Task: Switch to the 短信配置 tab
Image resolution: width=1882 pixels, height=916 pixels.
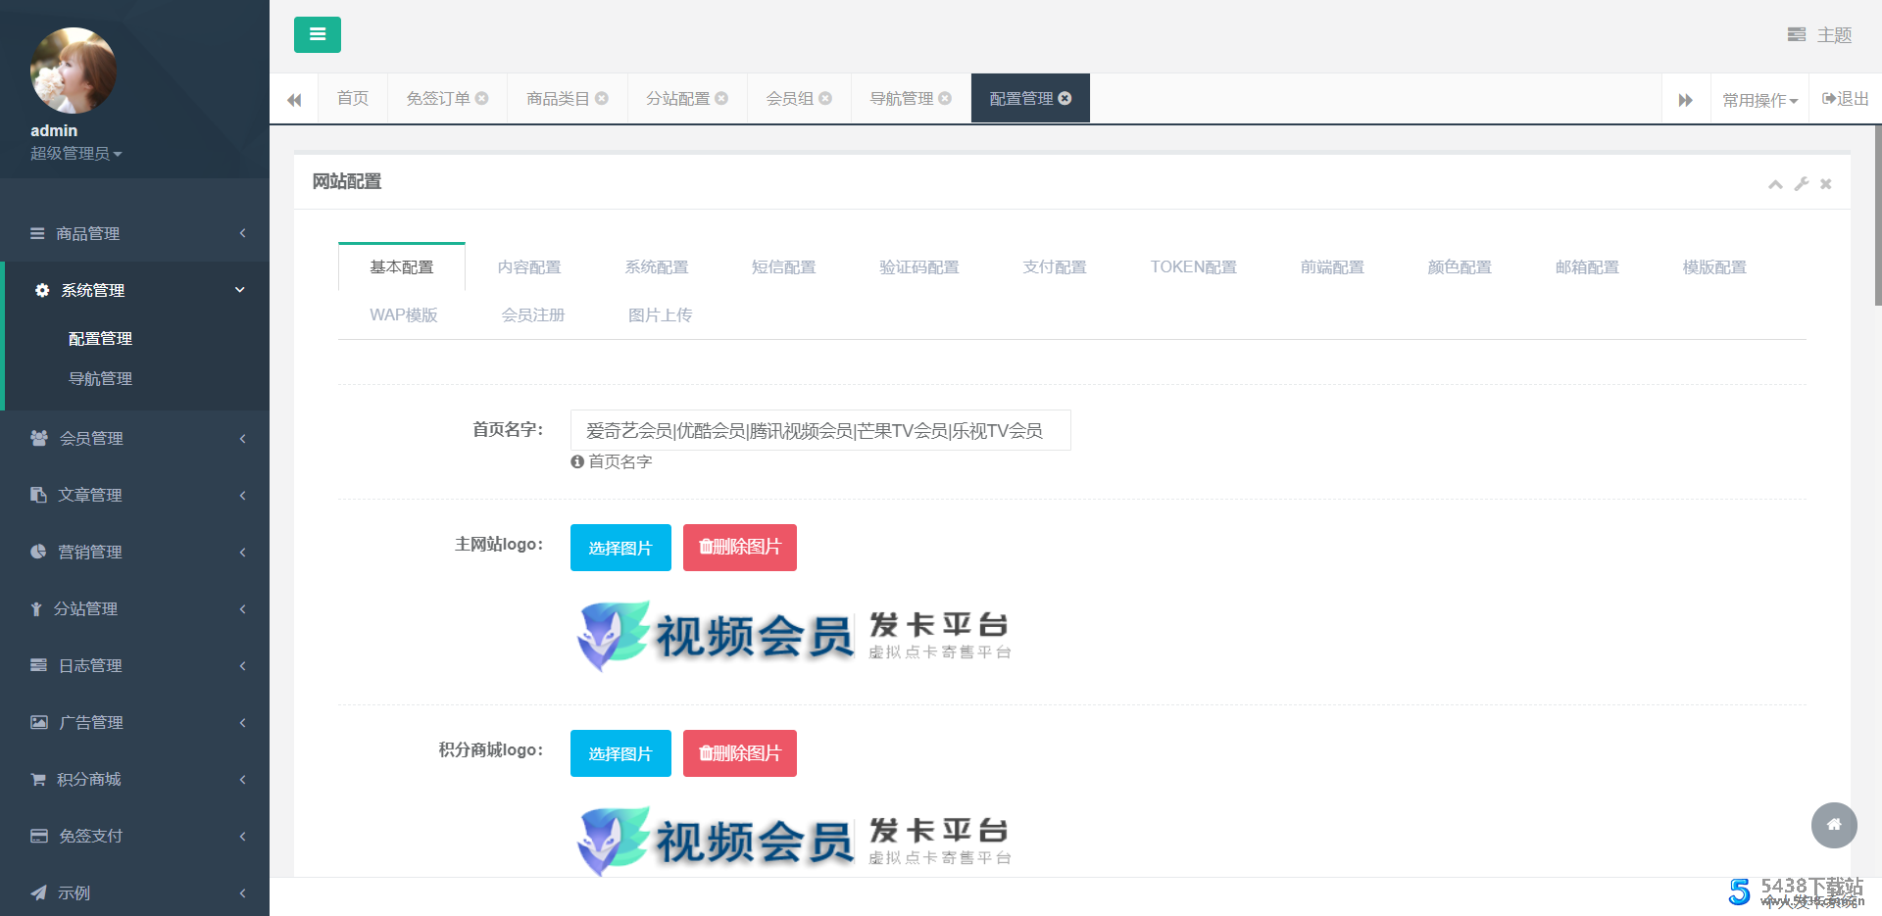Action: click(x=783, y=266)
